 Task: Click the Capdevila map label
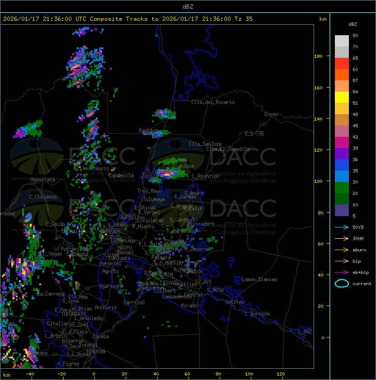122,176
